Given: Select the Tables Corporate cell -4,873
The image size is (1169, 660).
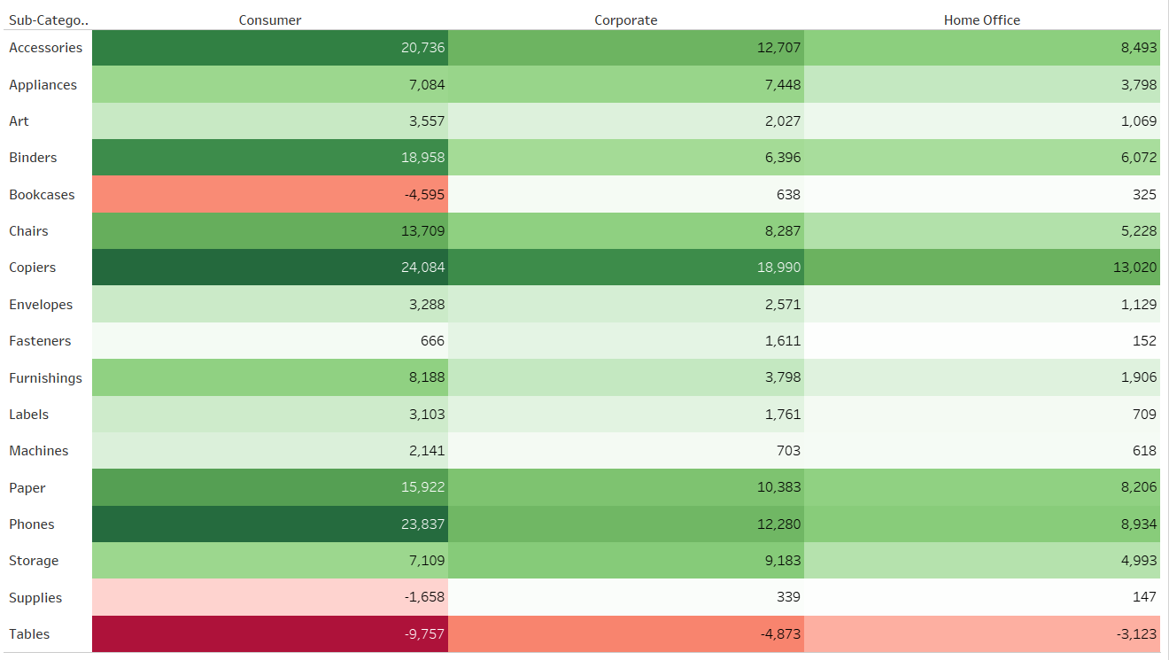Looking at the screenshot, I should point(625,634).
